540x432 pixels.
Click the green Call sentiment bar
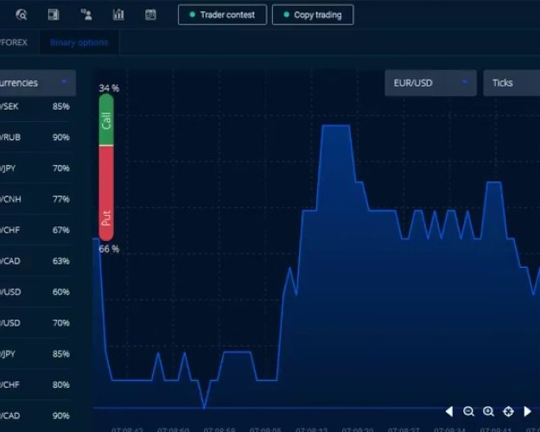pos(106,119)
